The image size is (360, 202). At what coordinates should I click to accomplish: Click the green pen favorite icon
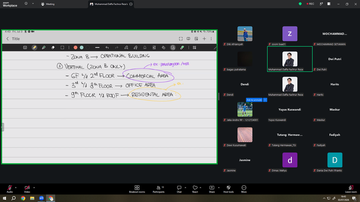click(182, 48)
